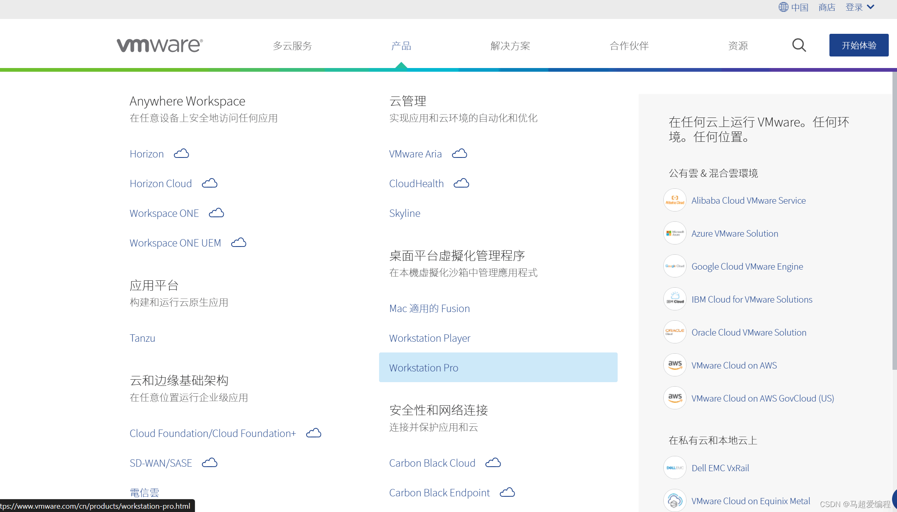Click the Oracle Cloud logo icon
The height and width of the screenshot is (512, 897).
pyautogui.click(x=675, y=332)
